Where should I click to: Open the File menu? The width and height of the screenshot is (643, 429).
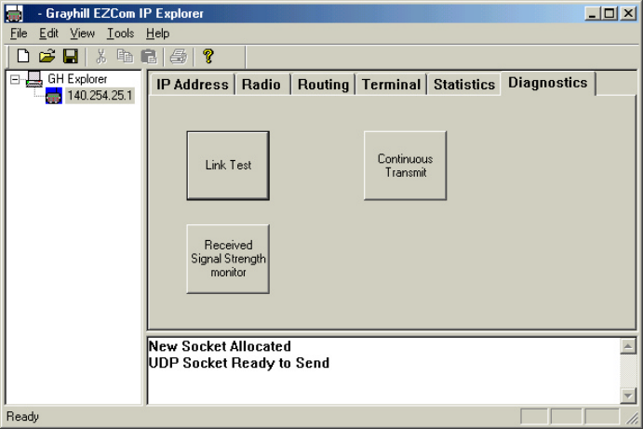(x=19, y=34)
